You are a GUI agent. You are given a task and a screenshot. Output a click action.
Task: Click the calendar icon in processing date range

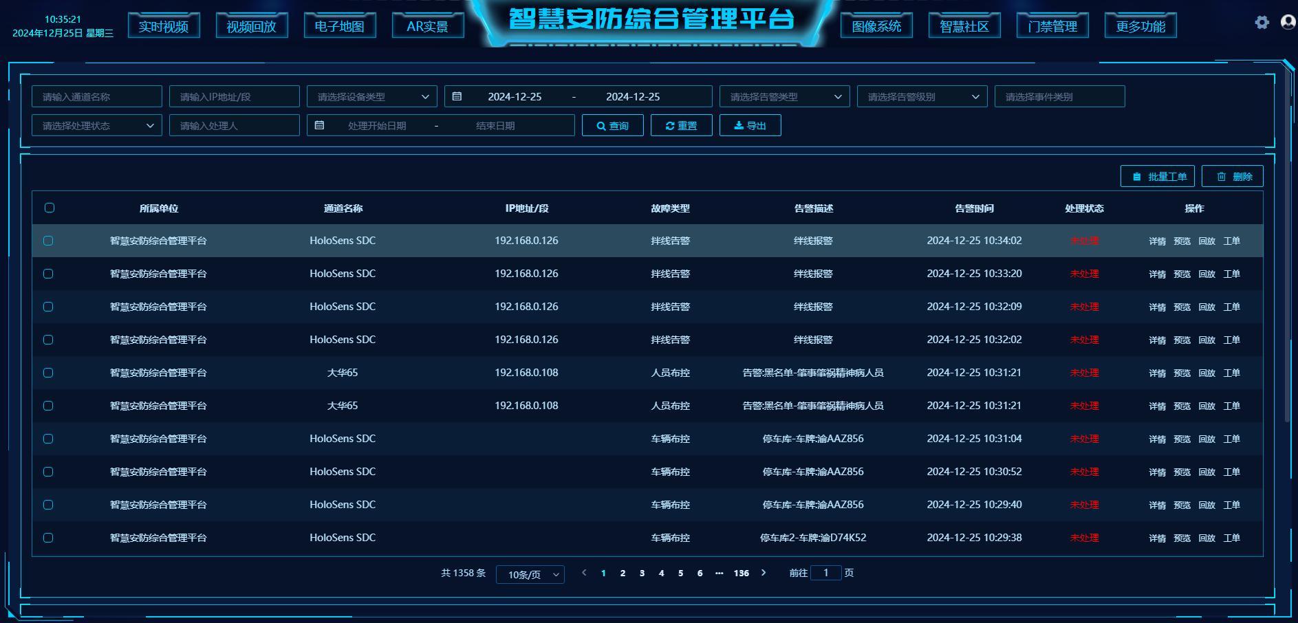coord(319,125)
